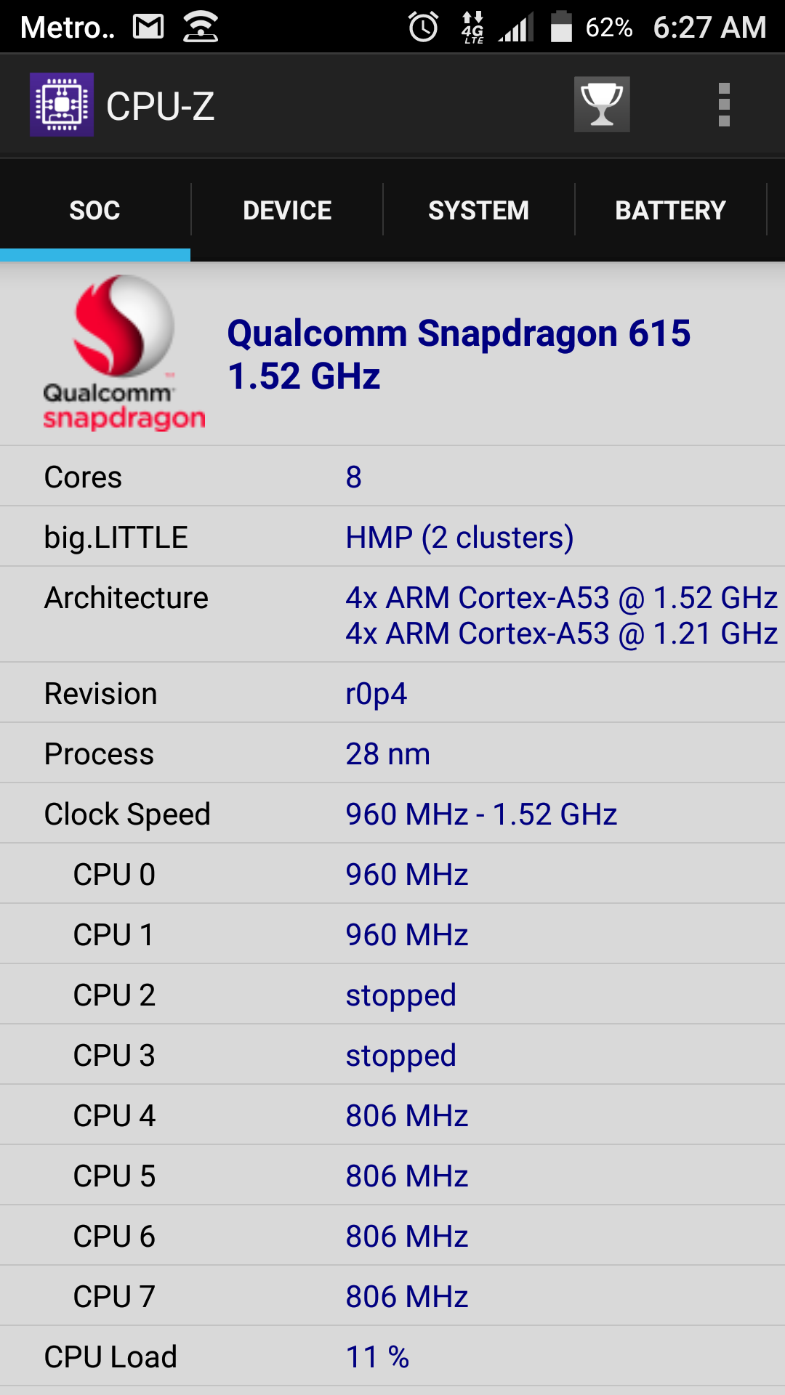Open the three-dot overflow menu

pyautogui.click(x=723, y=105)
